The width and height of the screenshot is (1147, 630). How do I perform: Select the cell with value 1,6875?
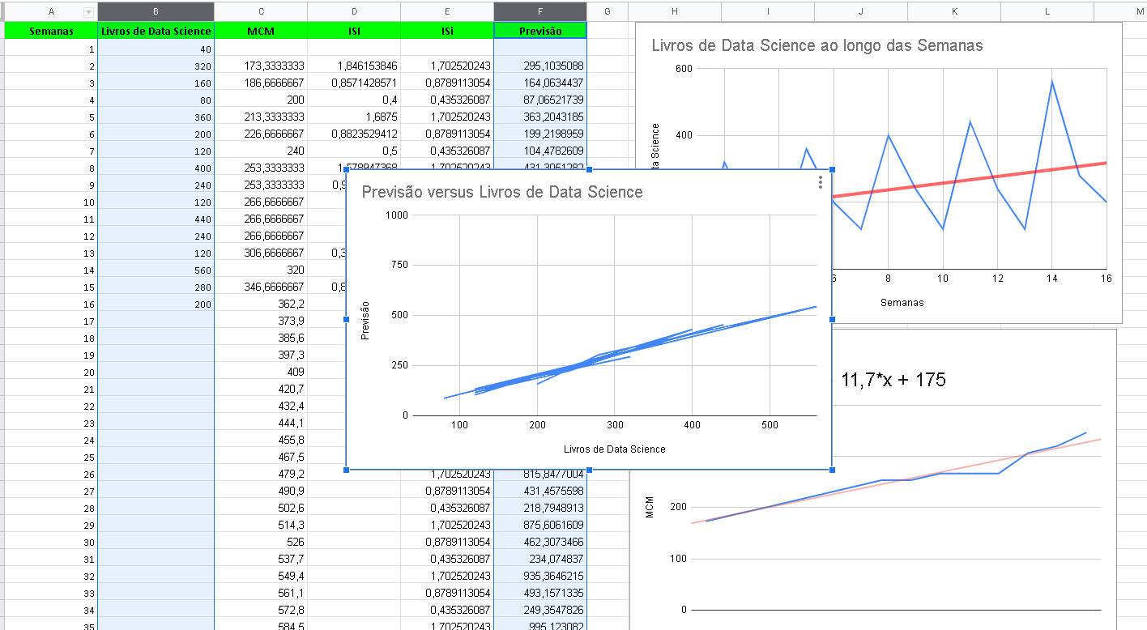(354, 117)
